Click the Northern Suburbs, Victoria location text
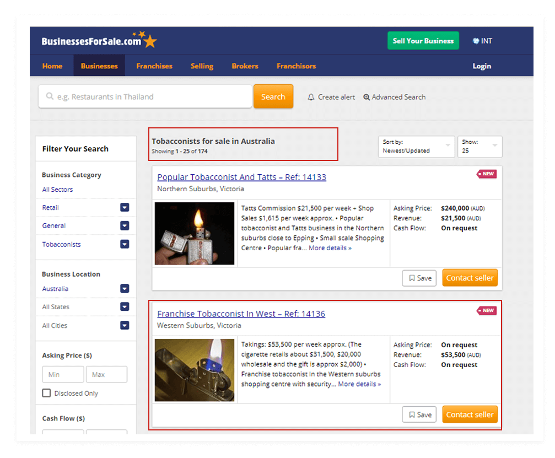 pyautogui.click(x=200, y=188)
